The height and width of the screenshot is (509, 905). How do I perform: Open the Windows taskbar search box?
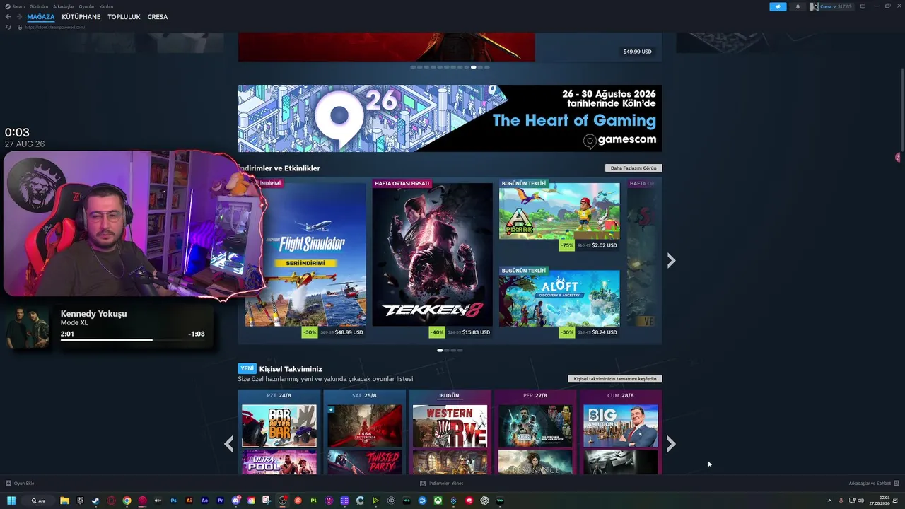(39, 501)
